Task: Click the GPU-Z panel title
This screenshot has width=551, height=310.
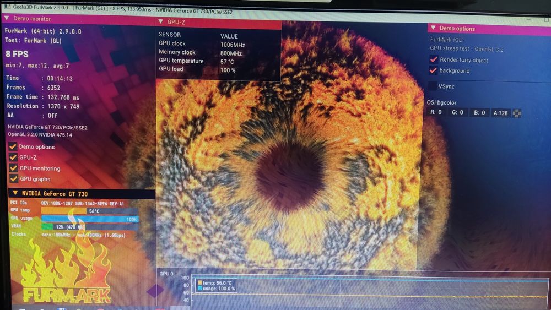Action: pyautogui.click(x=176, y=22)
